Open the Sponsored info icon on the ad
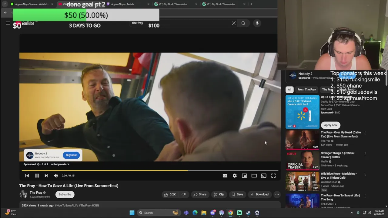 point(38,164)
